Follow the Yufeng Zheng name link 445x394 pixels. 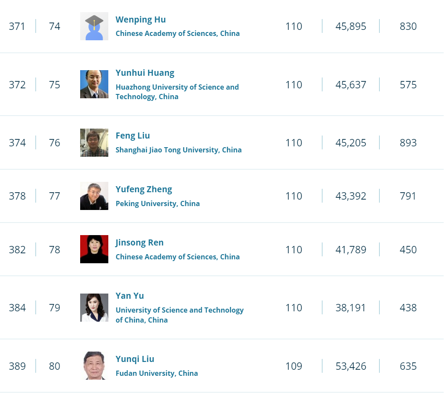(143, 189)
